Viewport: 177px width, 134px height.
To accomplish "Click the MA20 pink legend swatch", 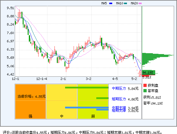I will tap(140, 3).
